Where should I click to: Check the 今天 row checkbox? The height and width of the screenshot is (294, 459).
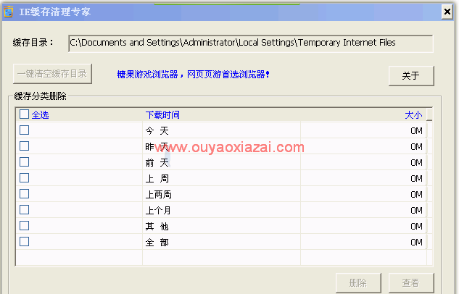click(x=25, y=130)
